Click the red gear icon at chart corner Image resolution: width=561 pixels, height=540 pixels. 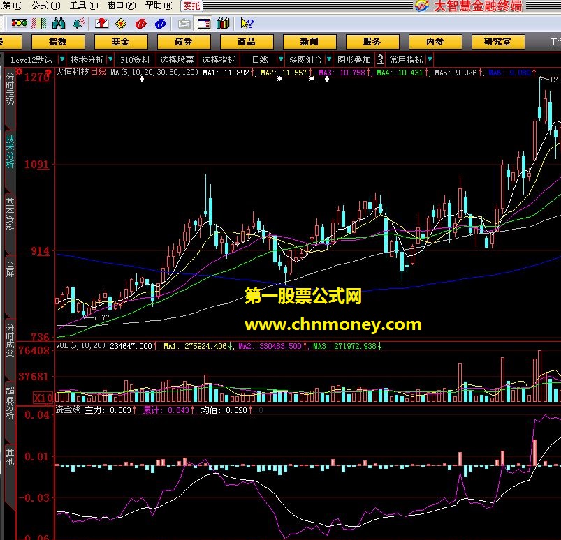pyautogui.click(x=19, y=72)
